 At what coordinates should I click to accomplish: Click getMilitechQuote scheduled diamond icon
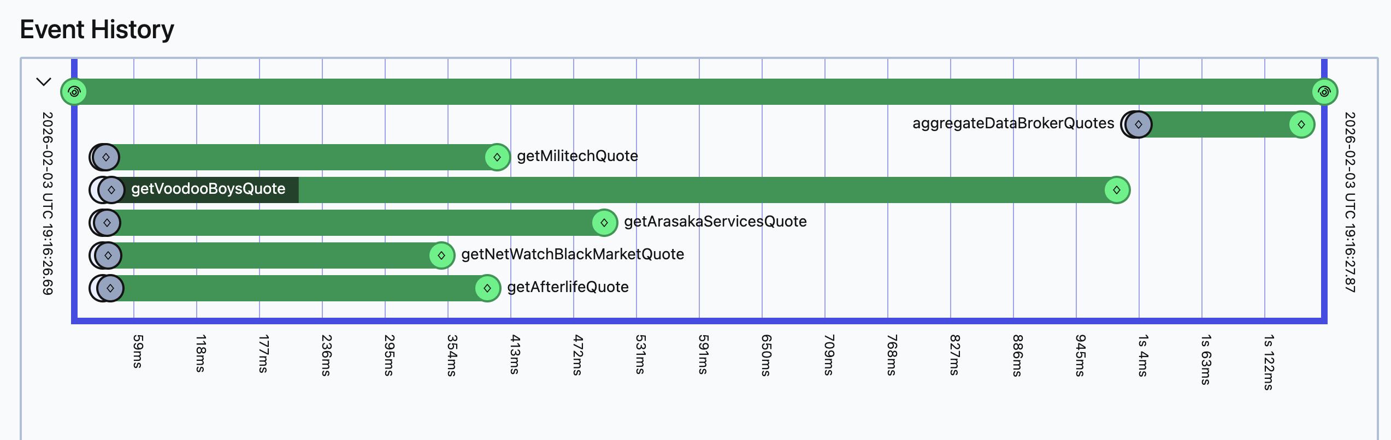(106, 157)
